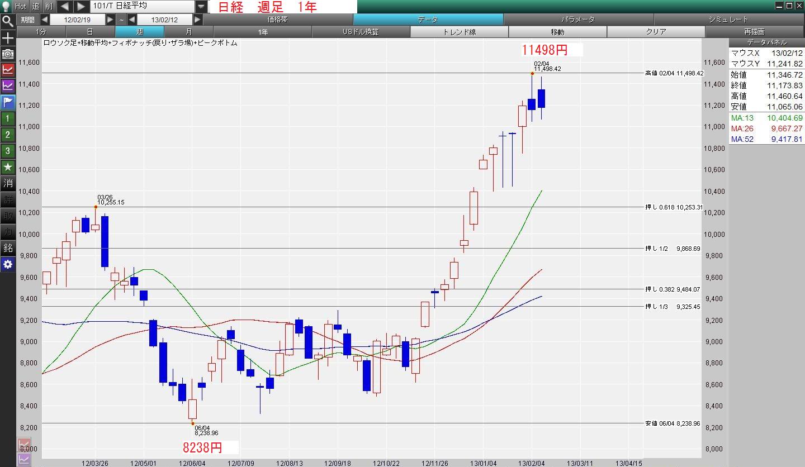Click the purple chart icon in sidebar
The width and height of the screenshot is (805, 467).
8,86
